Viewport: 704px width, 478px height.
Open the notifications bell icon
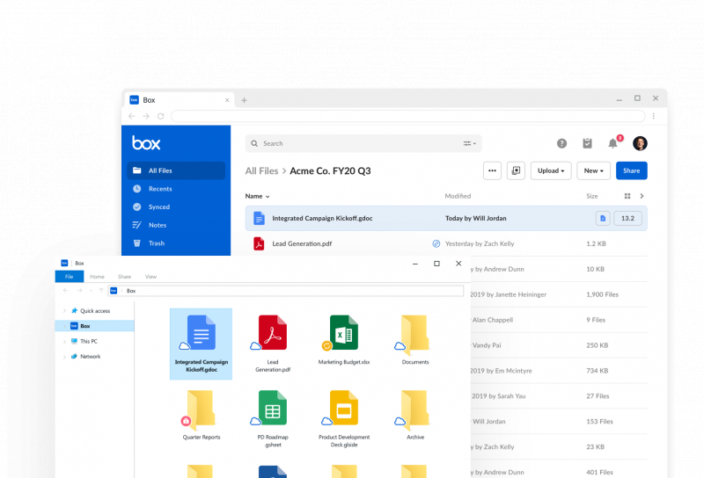point(612,143)
